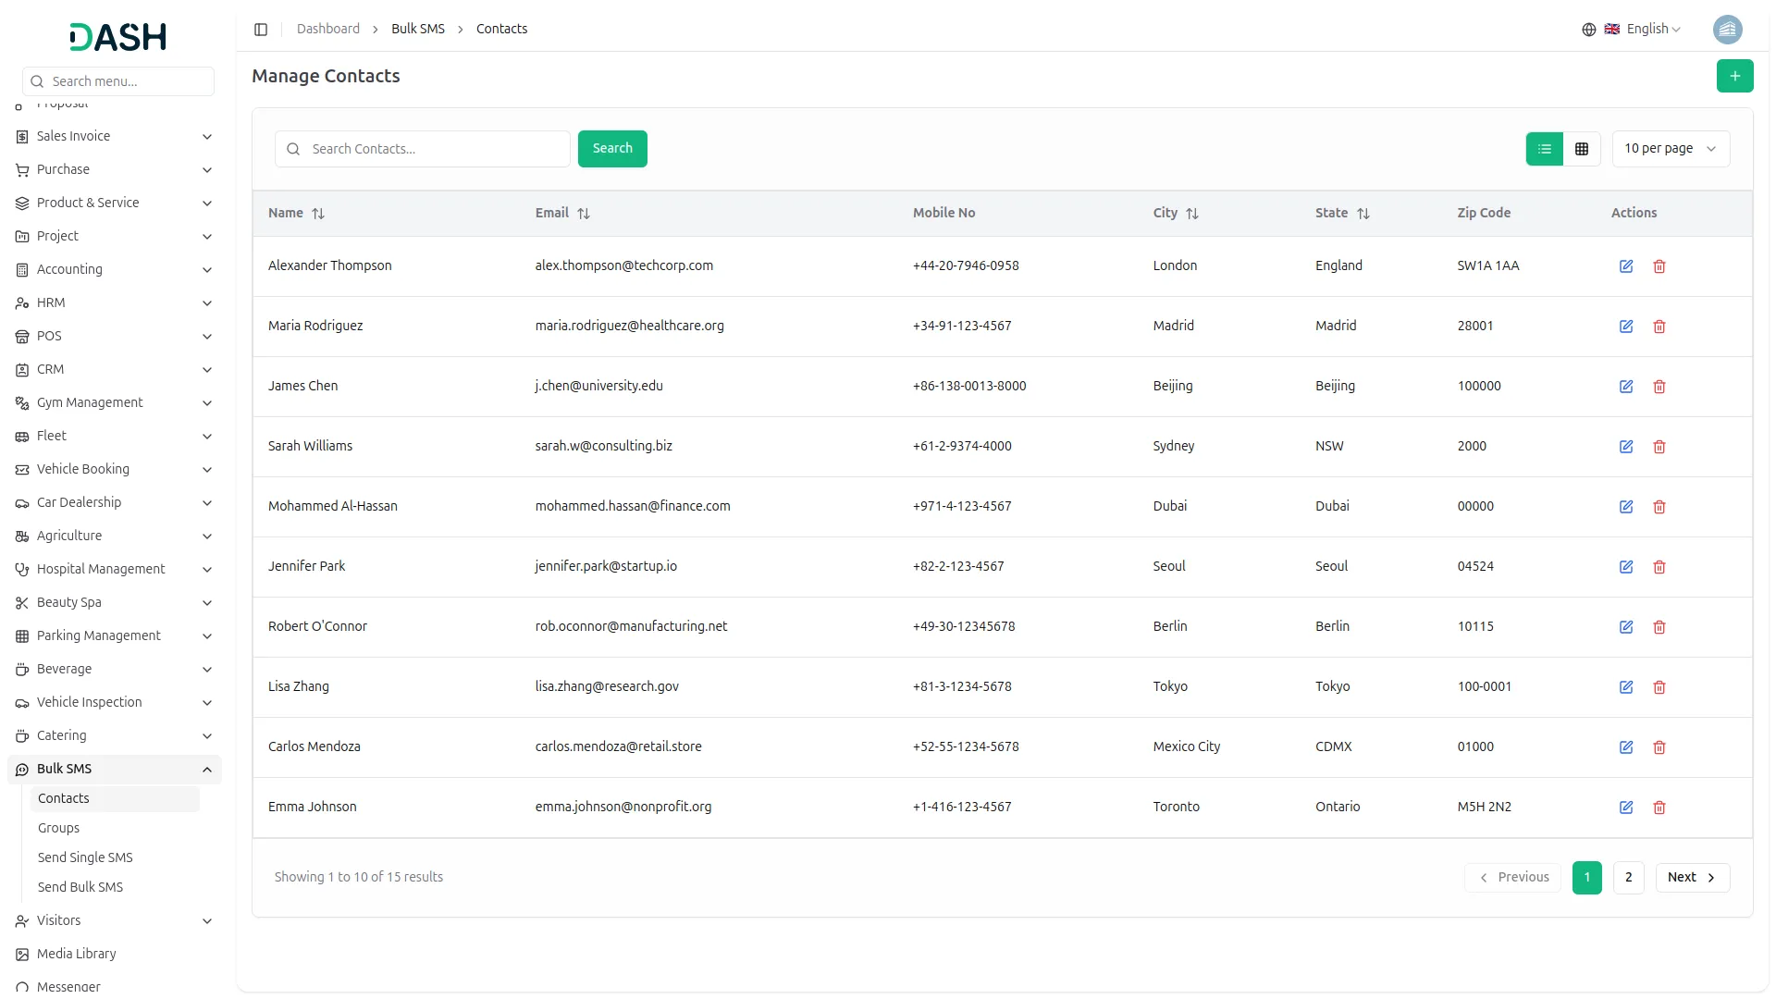Open Dashboard breadcrumb link
Image resolution: width=1776 pixels, height=999 pixels.
click(328, 30)
